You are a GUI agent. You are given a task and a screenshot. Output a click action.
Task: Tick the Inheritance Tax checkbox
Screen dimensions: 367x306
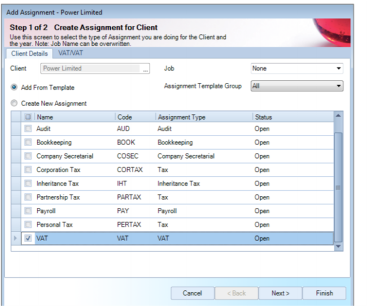tap(28, 183)
